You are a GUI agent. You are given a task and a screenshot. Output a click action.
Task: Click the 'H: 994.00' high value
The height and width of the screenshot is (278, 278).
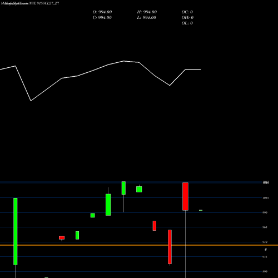coord(147,12)
